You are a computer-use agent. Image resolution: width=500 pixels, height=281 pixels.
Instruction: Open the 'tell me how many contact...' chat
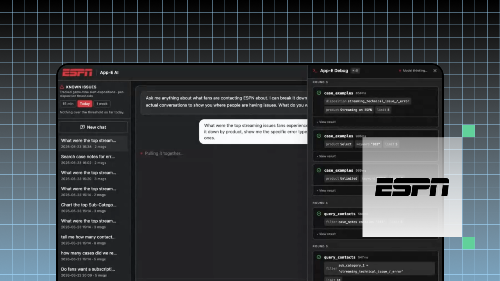93,240
